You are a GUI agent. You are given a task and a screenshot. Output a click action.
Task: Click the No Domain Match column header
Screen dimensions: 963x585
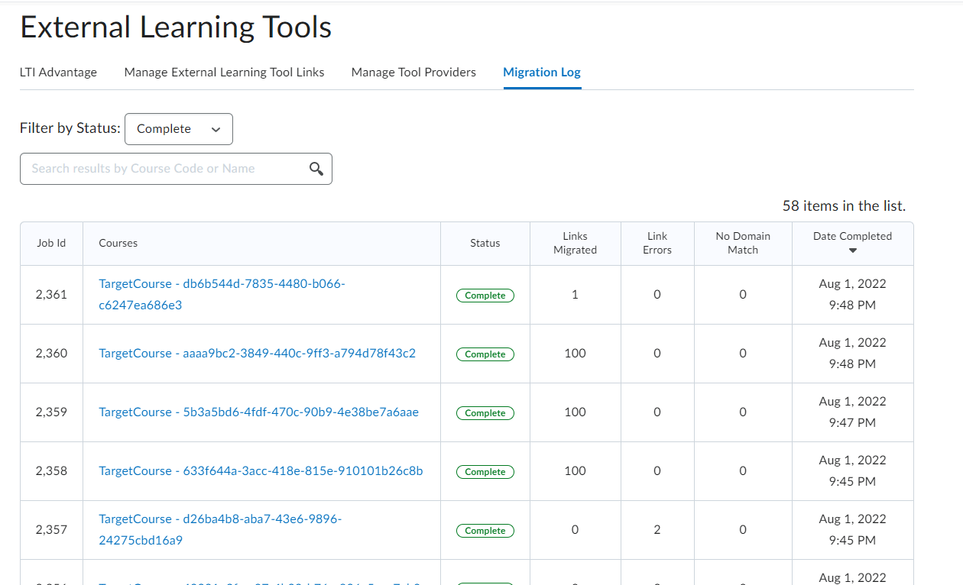coord(743,243)
